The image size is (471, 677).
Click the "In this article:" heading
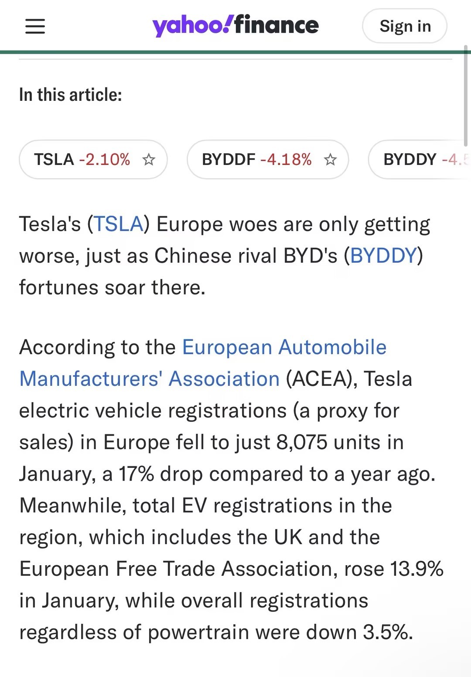coord(71,95)
